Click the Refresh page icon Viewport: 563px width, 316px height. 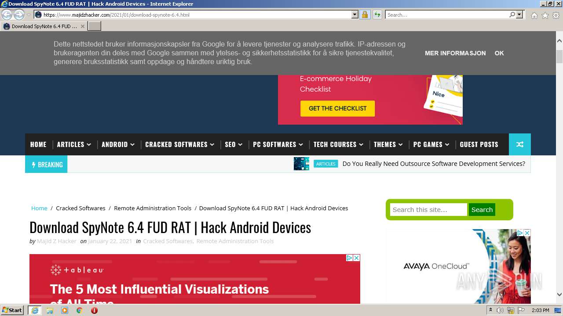(377, 14)
